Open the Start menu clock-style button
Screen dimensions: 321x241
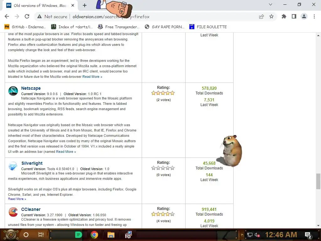click(11, 235)
